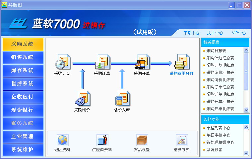Open the 采购费用分摊 icon
Viewport: 252px width, 159px height.
[182, 62]
